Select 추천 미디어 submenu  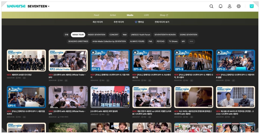pyautogui.click(x=119, y=22)
